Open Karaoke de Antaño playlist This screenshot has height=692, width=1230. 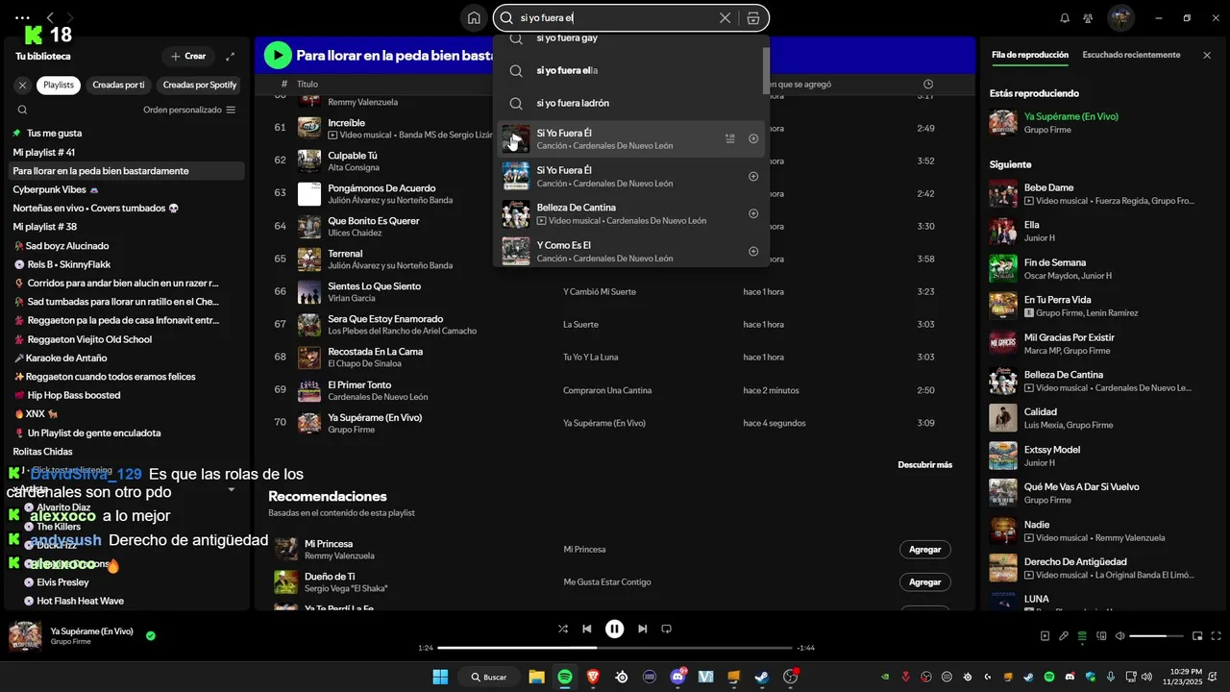tap(128, 358)
